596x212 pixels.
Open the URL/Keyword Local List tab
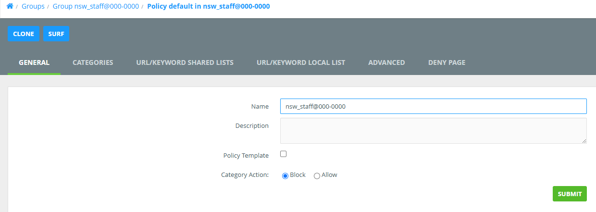click(301, 62)
